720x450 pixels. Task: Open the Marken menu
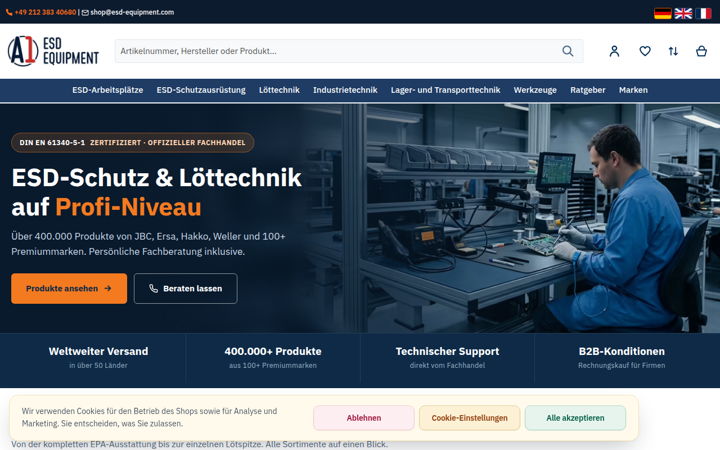point(633,90)
